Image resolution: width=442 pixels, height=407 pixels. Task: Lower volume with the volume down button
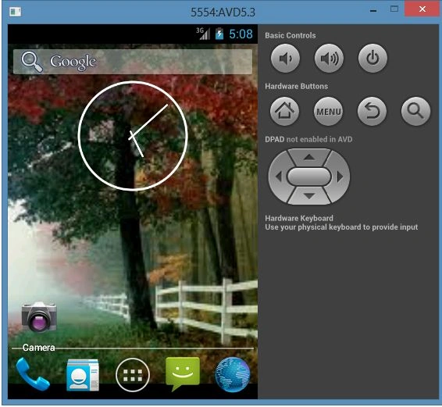click(285, 59)
